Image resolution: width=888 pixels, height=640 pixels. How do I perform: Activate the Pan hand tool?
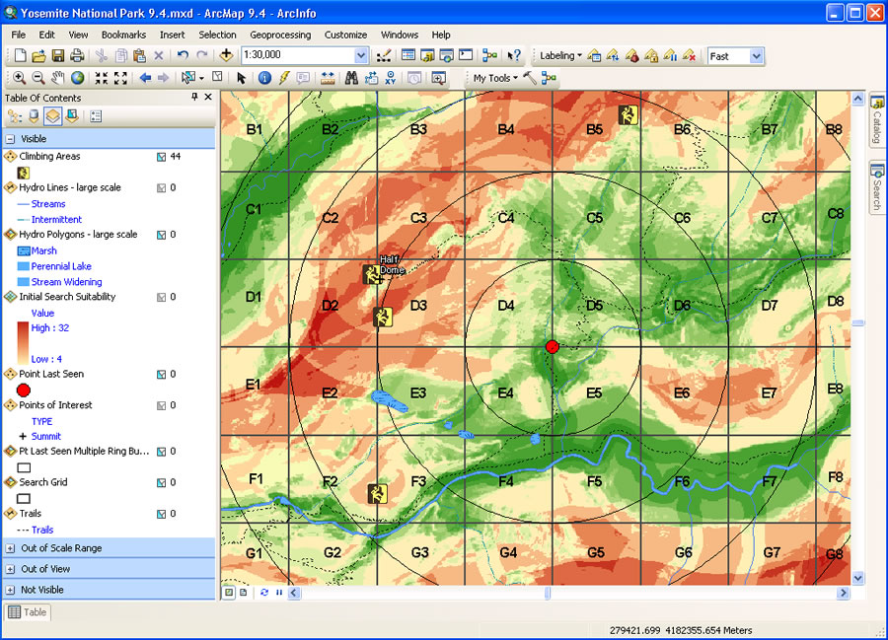point(57,78)
